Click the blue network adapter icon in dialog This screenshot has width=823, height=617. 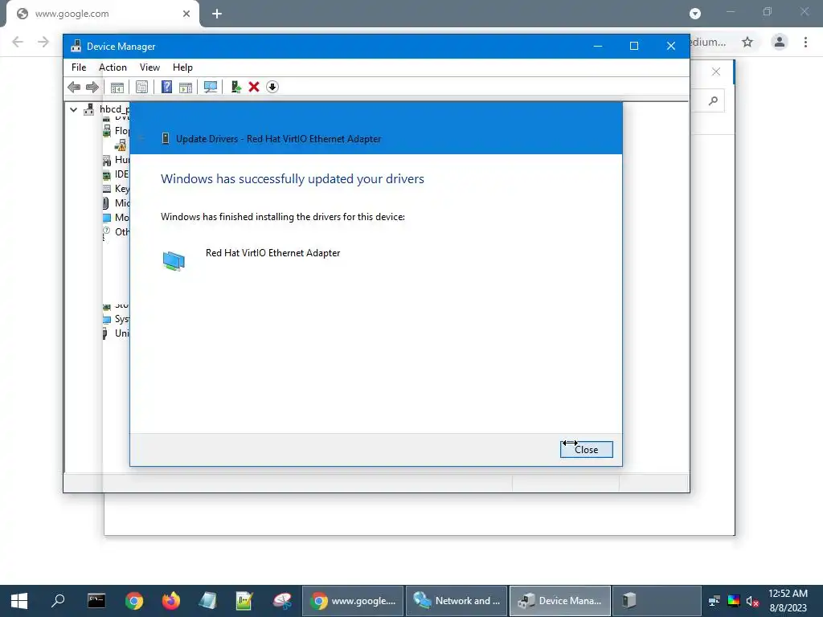coord(174,261)
